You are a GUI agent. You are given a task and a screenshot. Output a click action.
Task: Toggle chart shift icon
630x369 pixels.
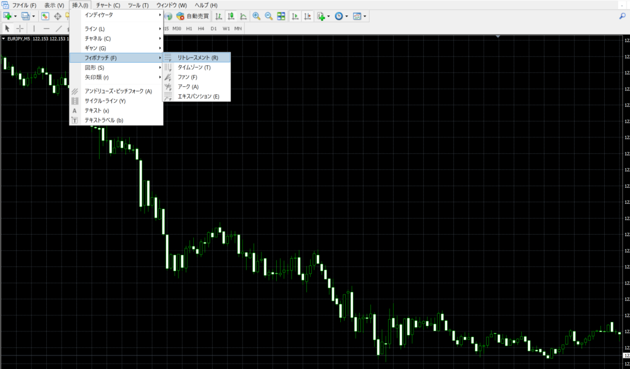308,16
